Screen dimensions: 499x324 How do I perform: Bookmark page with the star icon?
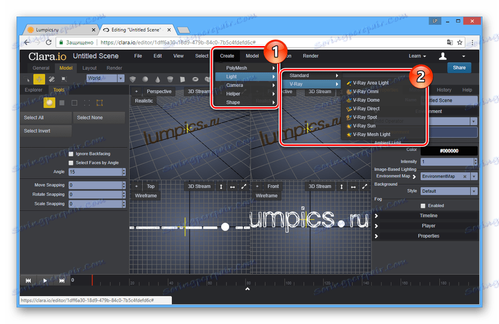click(x=460, y=42)
